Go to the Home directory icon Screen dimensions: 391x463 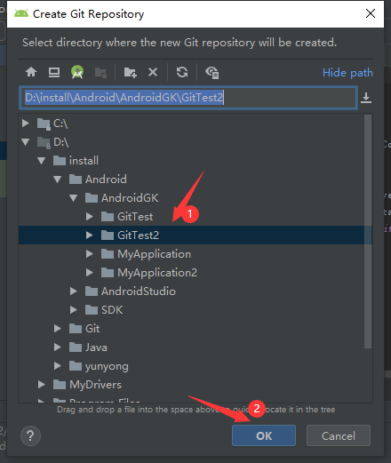[31, 72]
